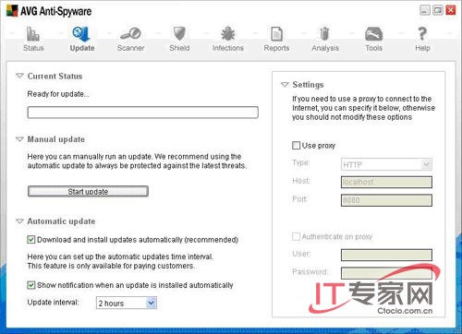Click the 'Ready for update...' status text
Viewport: 462px width, 334px height.
pyautogui.click(x=58, y=94)
